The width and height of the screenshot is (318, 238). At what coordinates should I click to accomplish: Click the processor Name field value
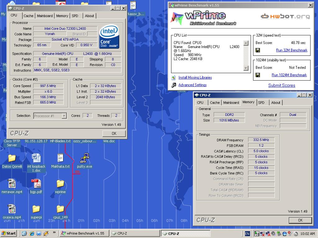click(x=65, y=29)
